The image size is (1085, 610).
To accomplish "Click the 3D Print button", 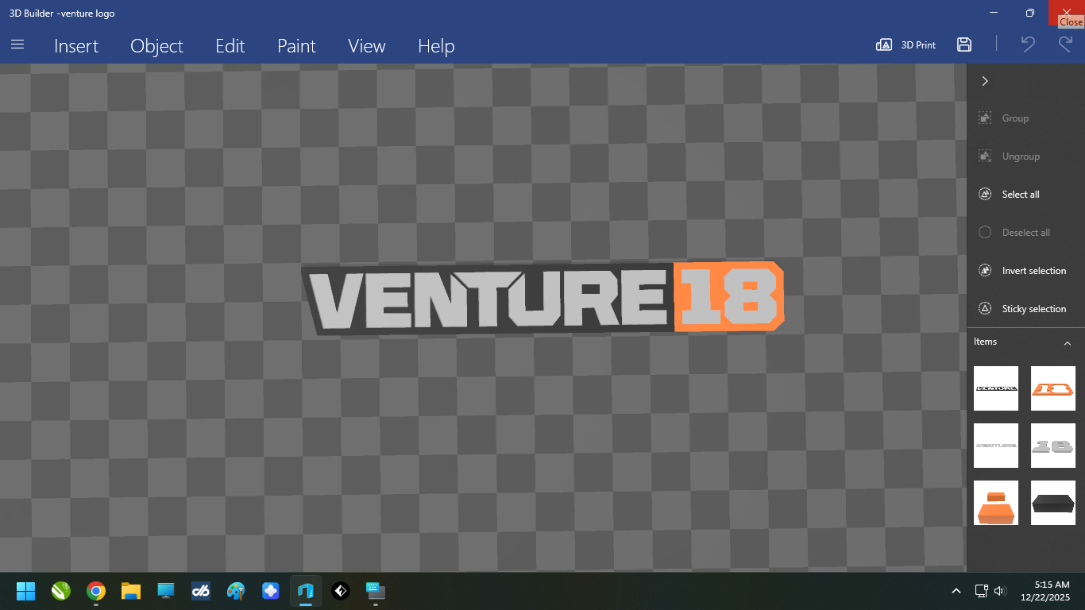I will tap(906, 45).
